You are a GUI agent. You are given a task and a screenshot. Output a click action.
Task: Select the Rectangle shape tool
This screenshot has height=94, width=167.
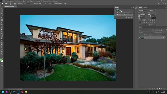[2, 49]
